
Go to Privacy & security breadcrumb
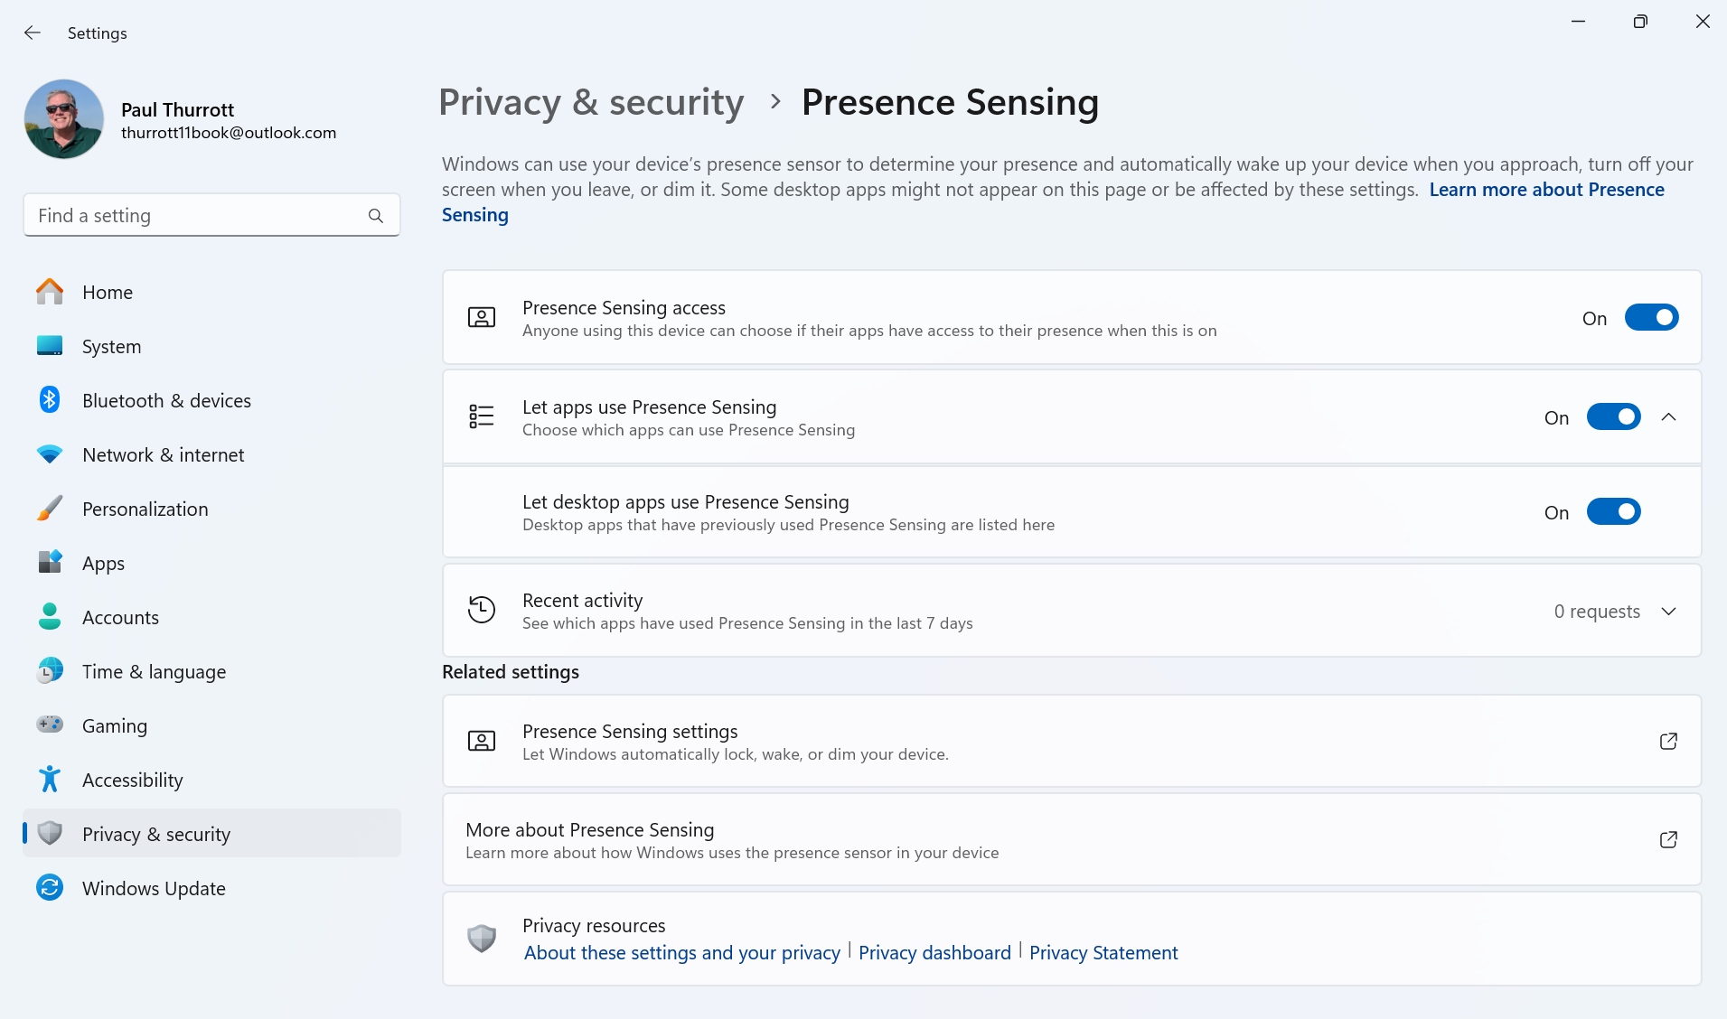click(591, 102)
